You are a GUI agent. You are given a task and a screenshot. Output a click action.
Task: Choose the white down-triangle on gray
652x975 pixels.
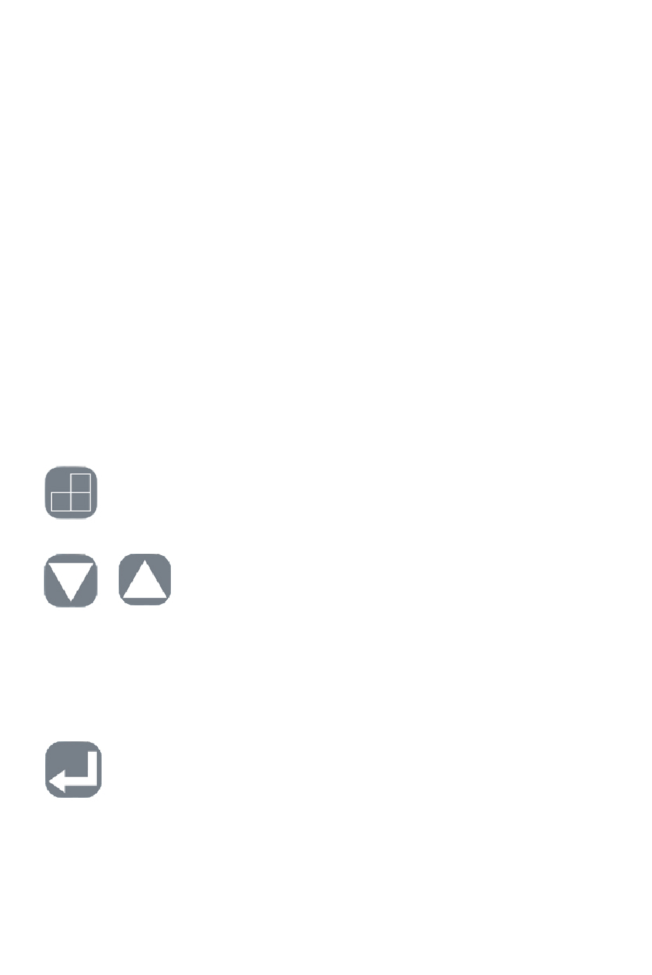(71, 580)
